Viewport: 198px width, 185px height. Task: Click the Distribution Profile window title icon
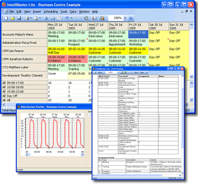point(19,107)
